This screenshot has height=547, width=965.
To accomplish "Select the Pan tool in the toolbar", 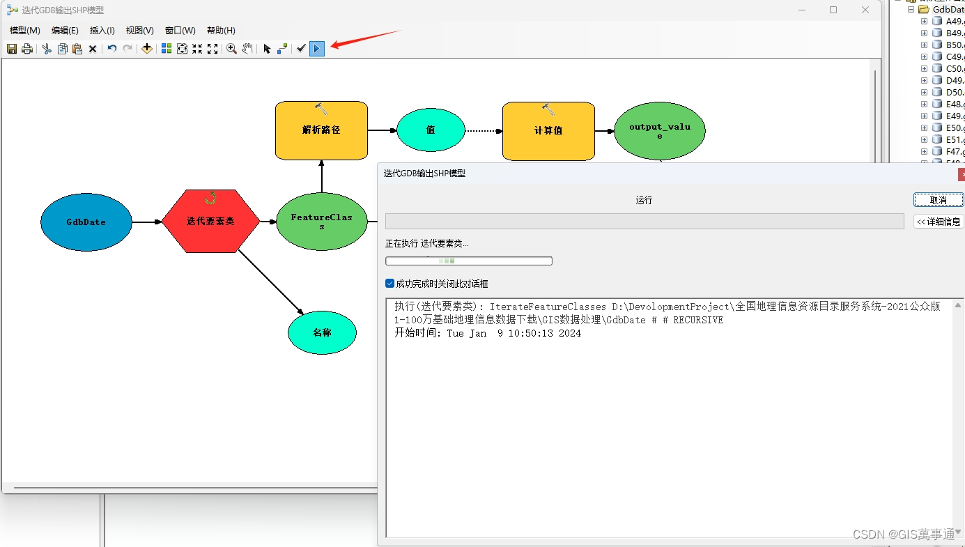I will point(247,48).
